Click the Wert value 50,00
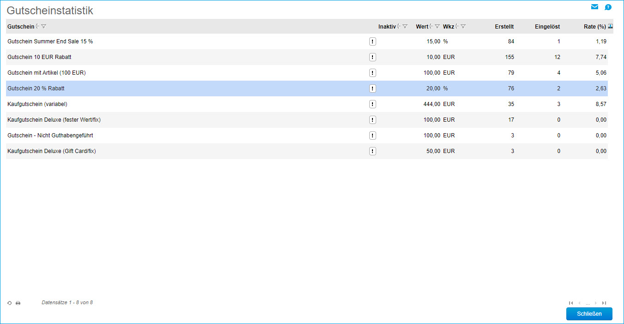Screen dimensions: 624x324 433,151
